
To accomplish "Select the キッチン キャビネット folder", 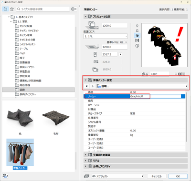I will pos(27,30).
